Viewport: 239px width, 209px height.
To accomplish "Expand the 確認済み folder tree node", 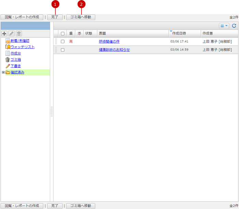I will (3, 72).
